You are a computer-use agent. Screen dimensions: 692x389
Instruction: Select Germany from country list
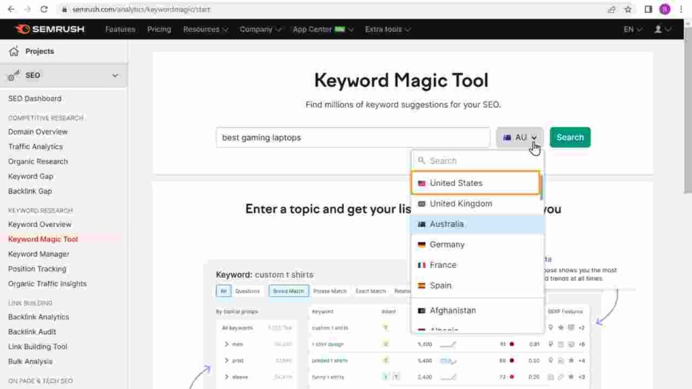point(478,244)
